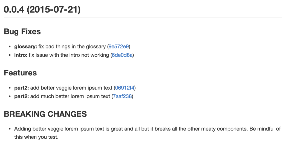Click the text "add better veggie lorem ipsum text"

point(71,88)
